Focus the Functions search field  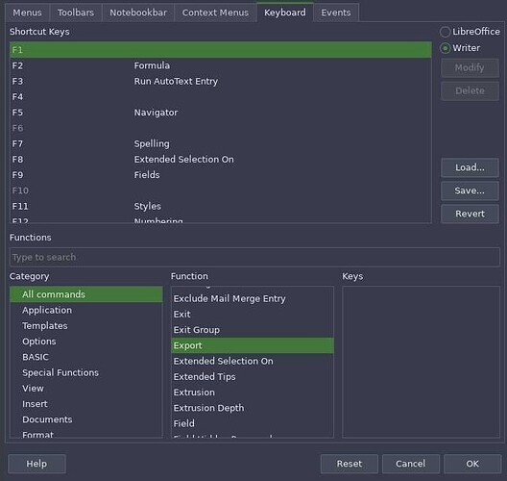[254, 257]
